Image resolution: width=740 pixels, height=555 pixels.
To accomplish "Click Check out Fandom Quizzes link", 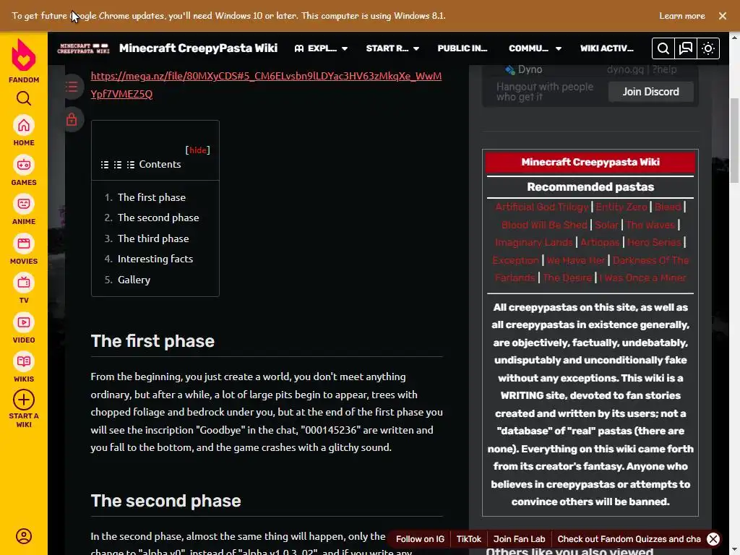I will pyautogui.click(x=629, y=539).
